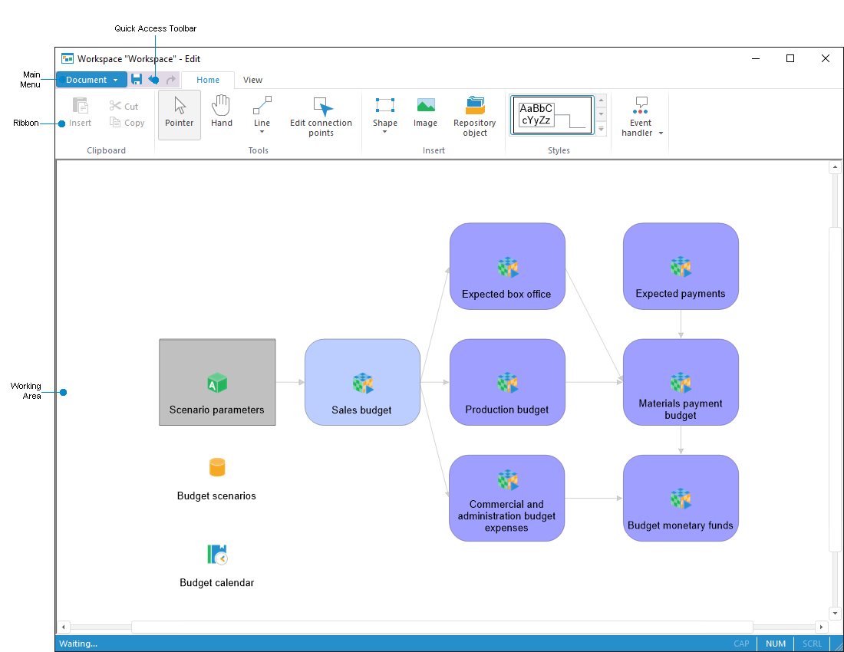Select the Expected box office block

pos(507,266)
